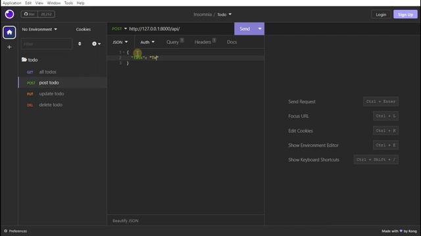
Task: Click the Insomnia logo icon
Action: [9, 14]
